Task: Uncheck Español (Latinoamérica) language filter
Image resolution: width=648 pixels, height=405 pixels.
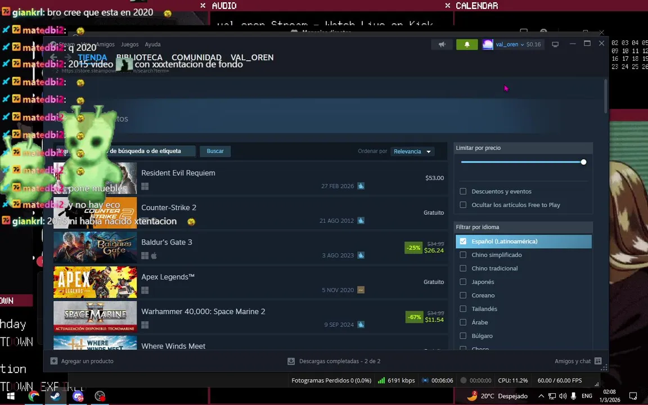Action: coord(463,241)
